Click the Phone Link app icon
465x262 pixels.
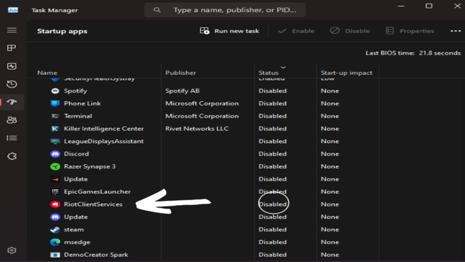55,104
